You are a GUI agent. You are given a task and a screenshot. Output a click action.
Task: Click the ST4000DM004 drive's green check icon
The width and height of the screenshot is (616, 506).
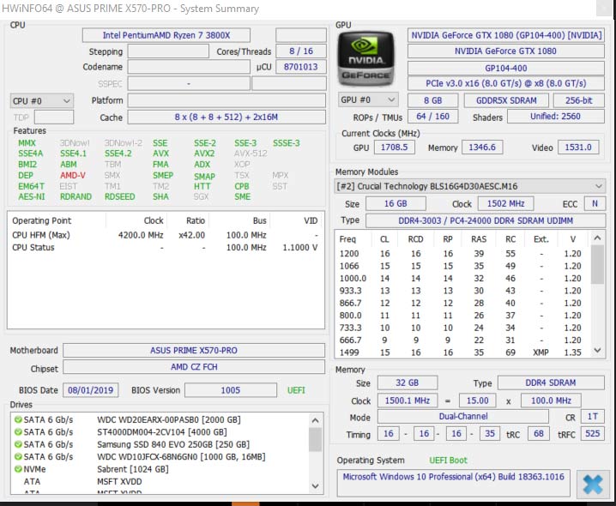pyautogui.click(x=17, y=432)
